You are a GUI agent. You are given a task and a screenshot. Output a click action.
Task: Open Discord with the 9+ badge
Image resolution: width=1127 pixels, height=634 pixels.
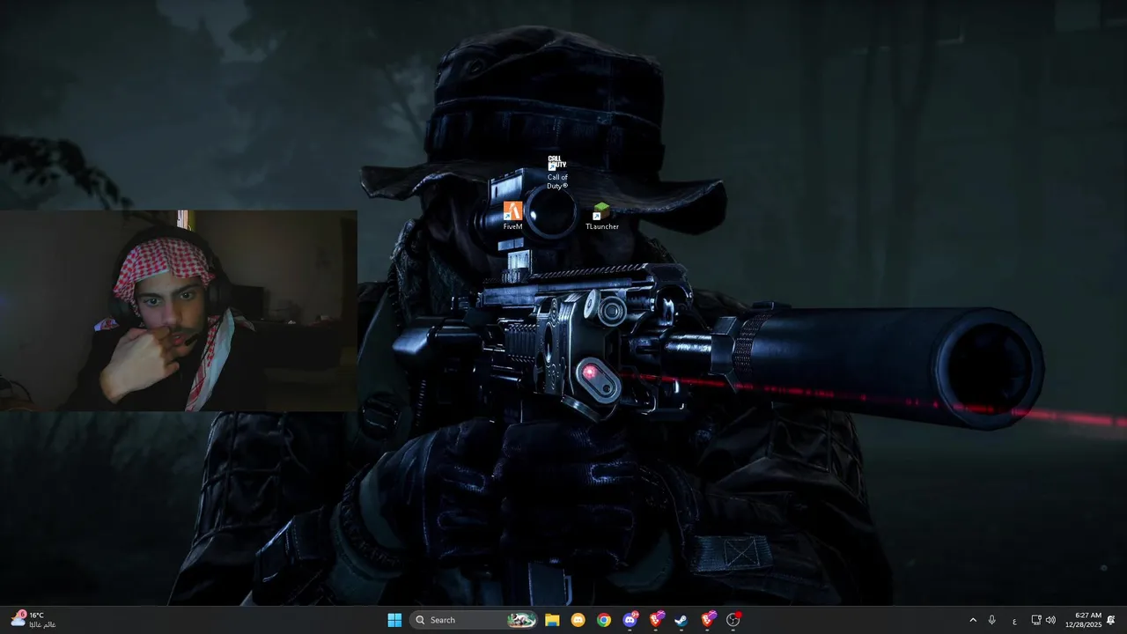(x=630, y=620)
